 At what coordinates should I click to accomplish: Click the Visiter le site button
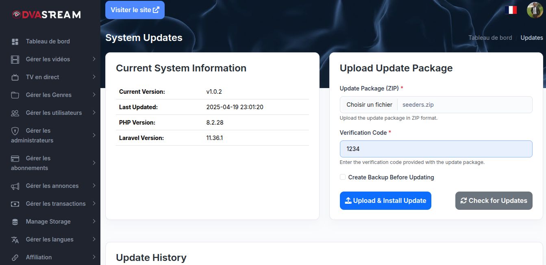point(135,10)
